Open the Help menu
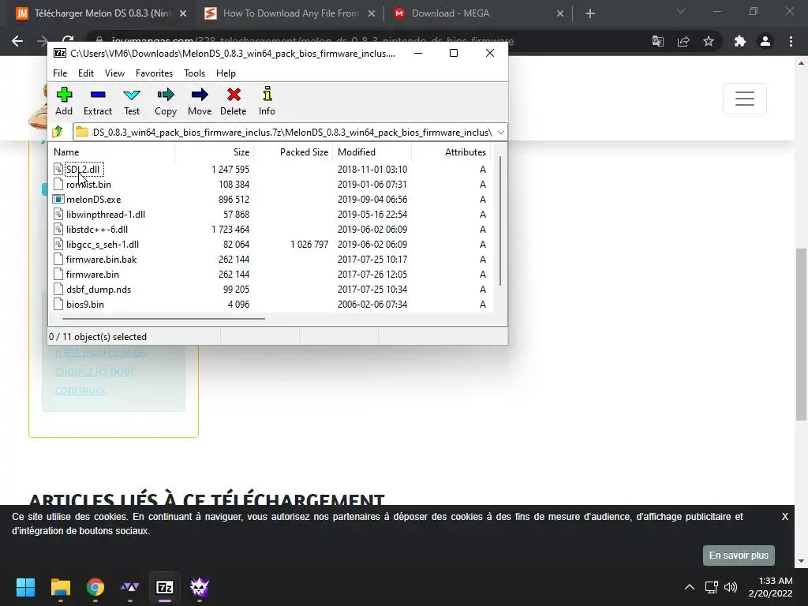The width and height of the screenshot is (808, 606). tap(226, 73)
